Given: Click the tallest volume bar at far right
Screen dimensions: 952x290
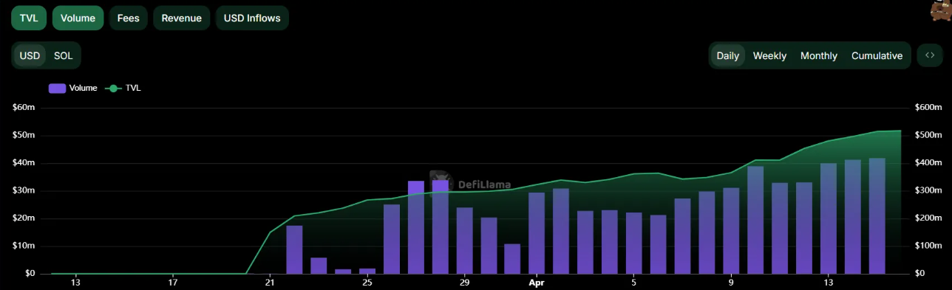Looking at the screenshot, I should coord(877,215).
